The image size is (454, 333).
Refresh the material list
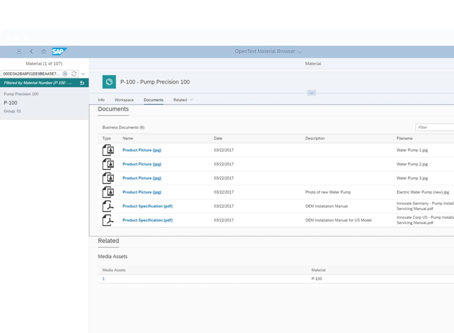pyautogui.click(x=74, y=74)
